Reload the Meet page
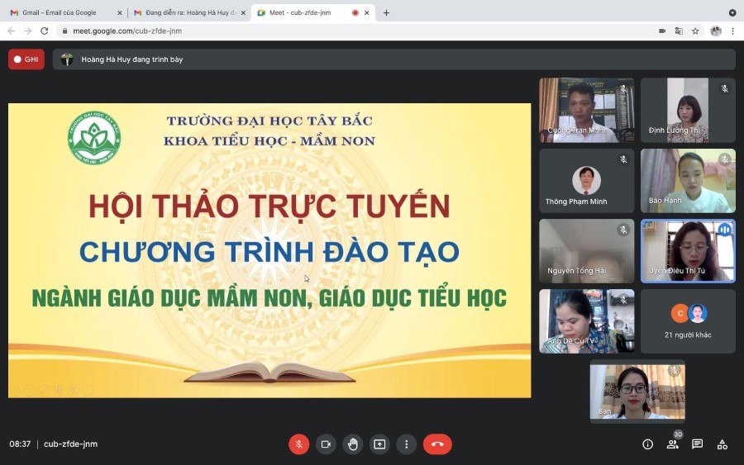This screenshot has height=465, width=744. [x=44, y=31]
